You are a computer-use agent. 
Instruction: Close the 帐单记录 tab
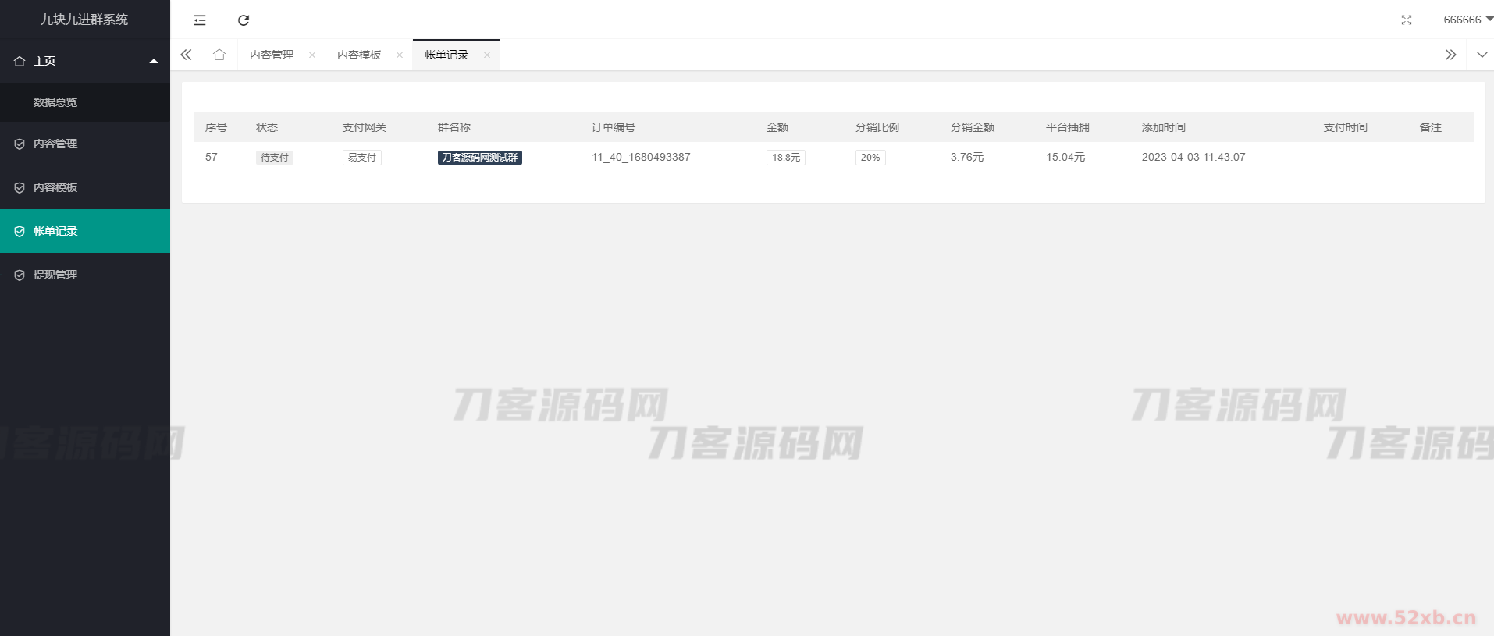point(487,55)
